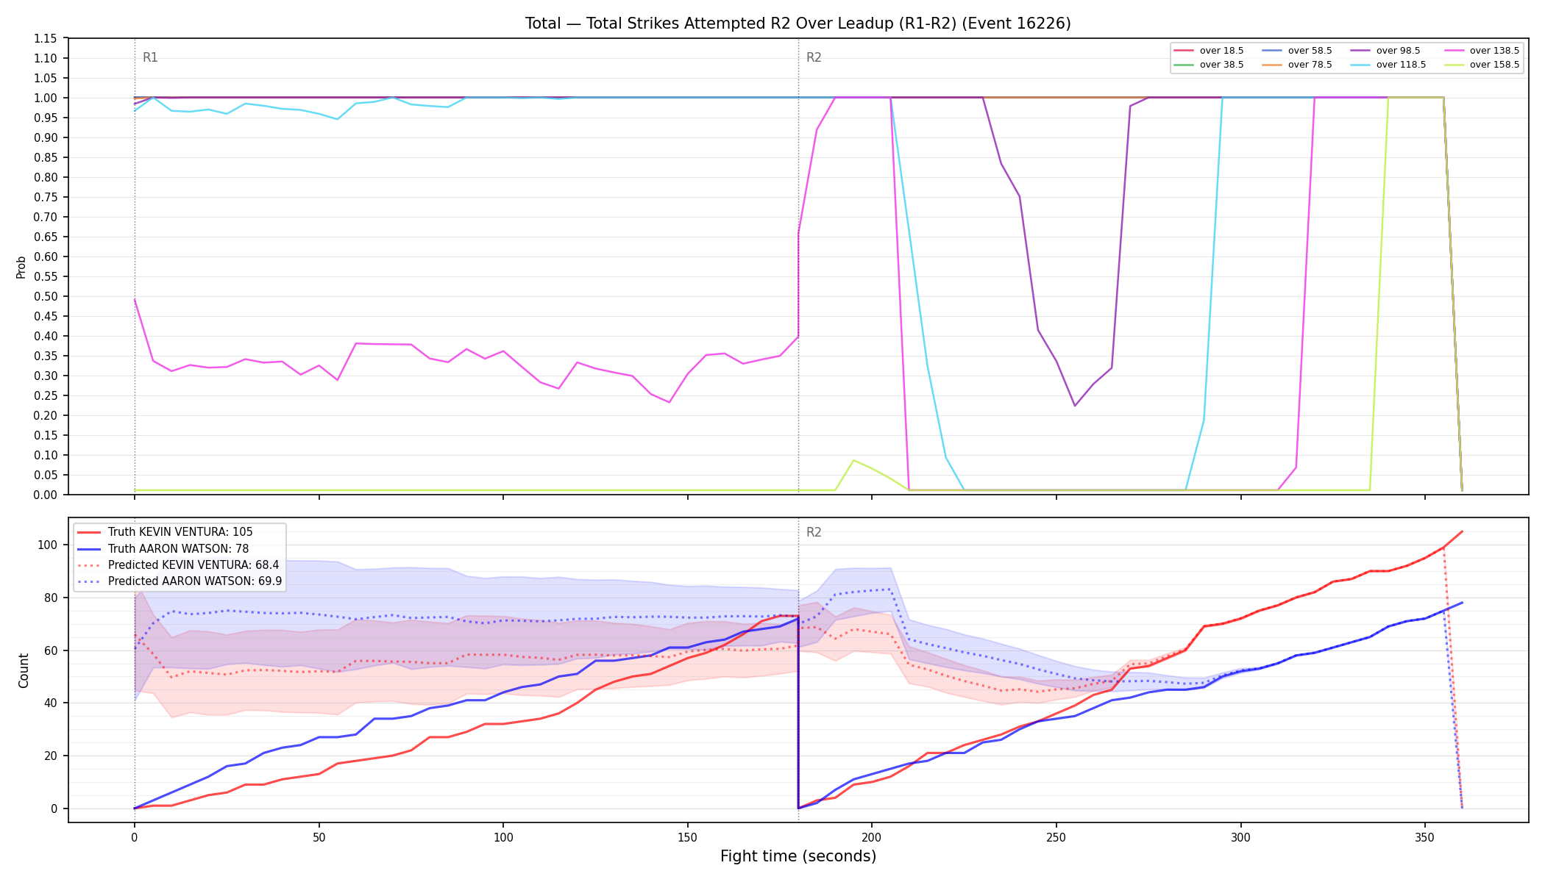Click the 'over 158.5' legend entry
Screen dimensions: 1545x882
(1482, 65)
